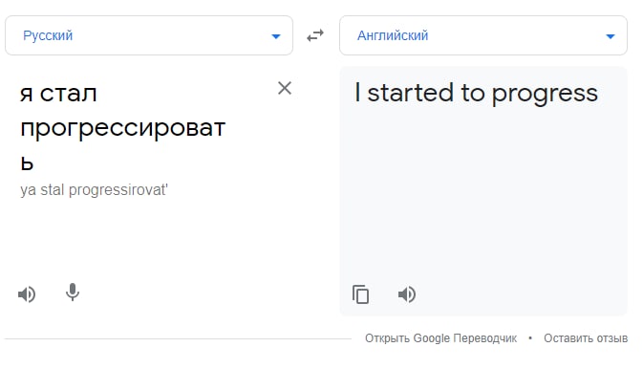
Task: Copy the English translation
Action: point(361,294)
